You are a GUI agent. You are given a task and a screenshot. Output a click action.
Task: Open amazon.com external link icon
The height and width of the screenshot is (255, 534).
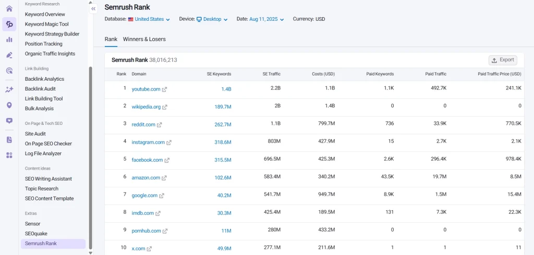(164, 178)
